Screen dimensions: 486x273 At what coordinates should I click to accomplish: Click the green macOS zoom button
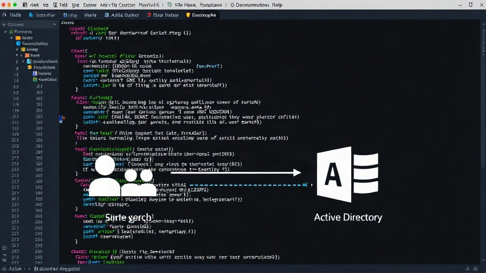[x=15, y=5]
